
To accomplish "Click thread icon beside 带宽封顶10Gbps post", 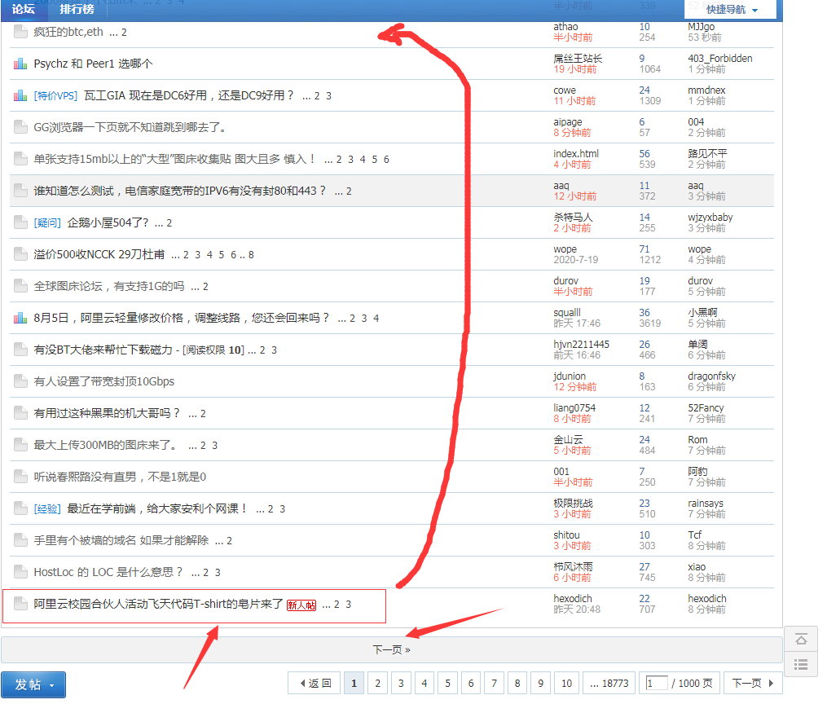I will pos(20,381).
